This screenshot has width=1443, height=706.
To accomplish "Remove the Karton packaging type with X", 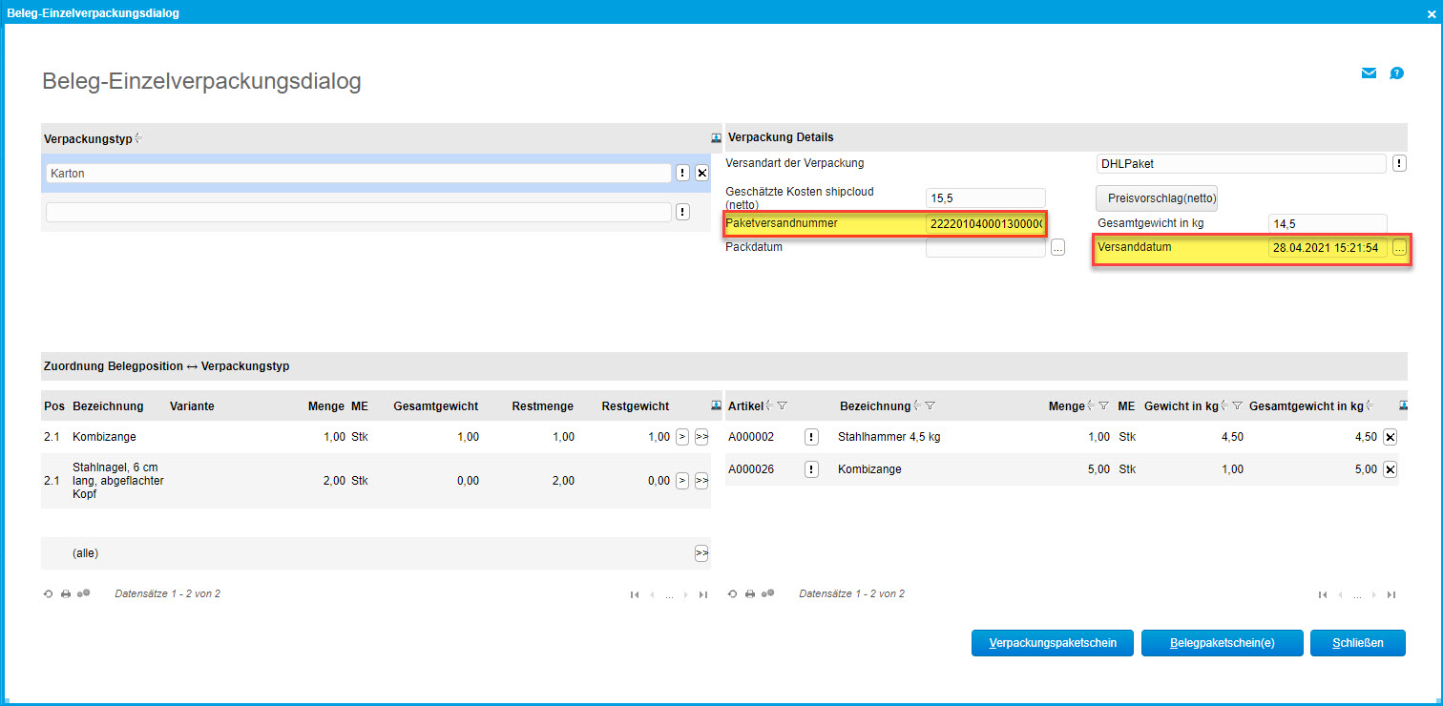I will coord(701,173).
